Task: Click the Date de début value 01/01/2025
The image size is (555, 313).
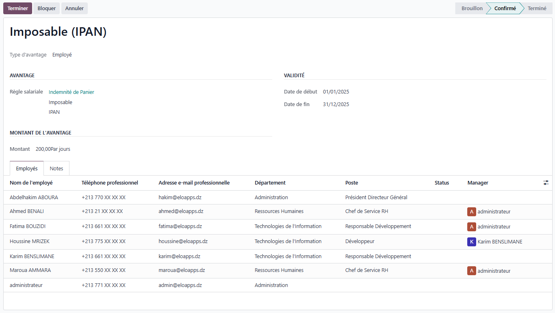Action: coord(336,92)
